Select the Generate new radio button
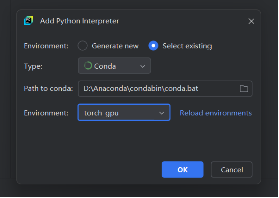This screenshot has height=198, width=279. 83,46
